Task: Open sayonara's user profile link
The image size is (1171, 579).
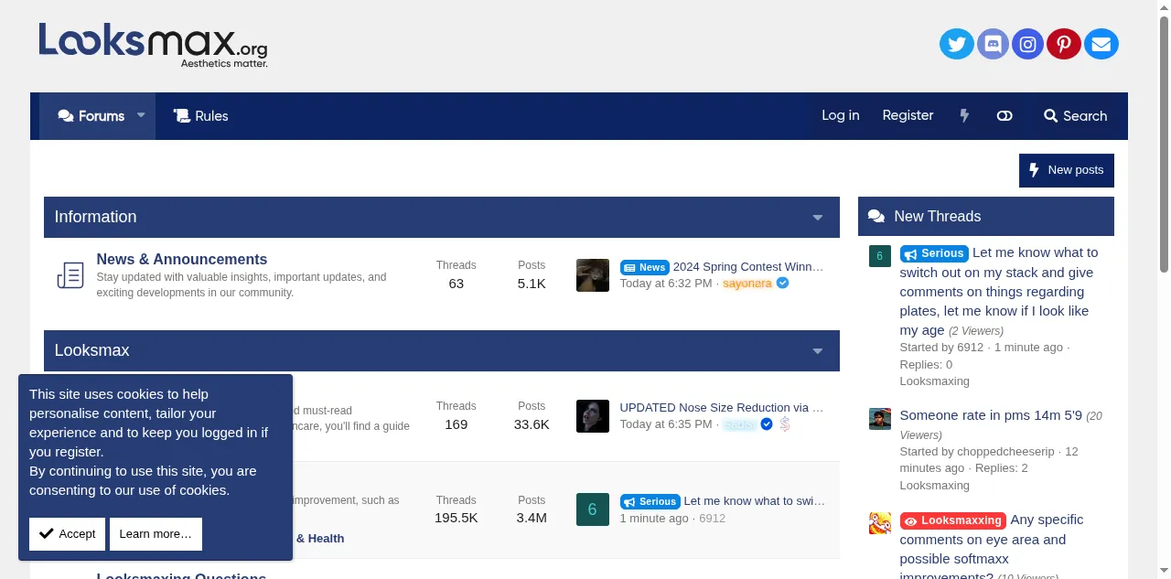Action: (747, 284)
